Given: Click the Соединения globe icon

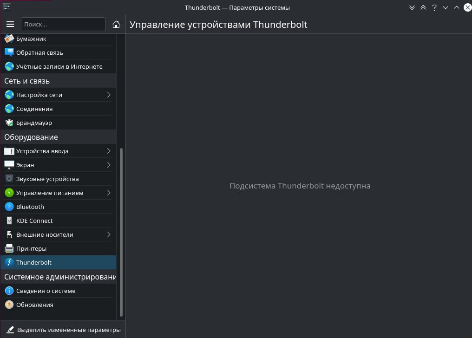Looking at the screenshot, I should [x=9, y=109].
